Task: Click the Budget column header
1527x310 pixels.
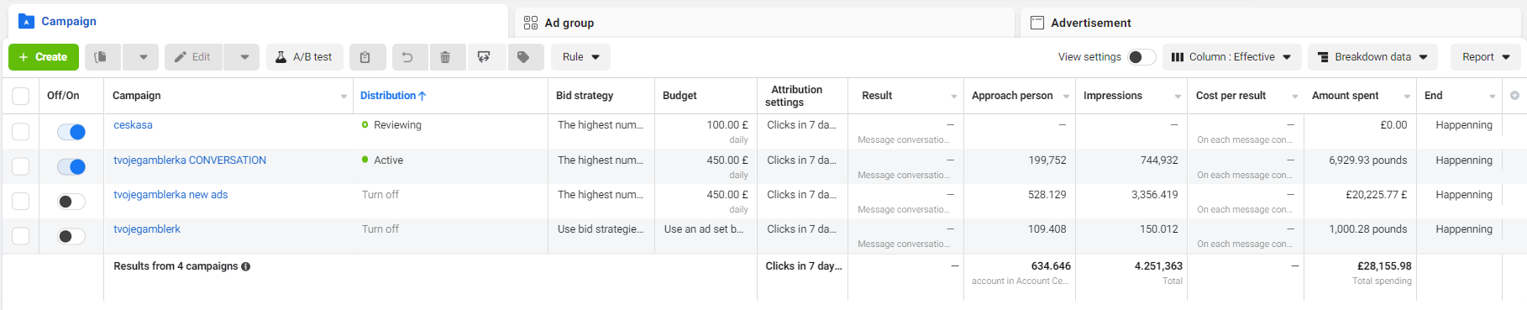Action: tap(680, 96)
